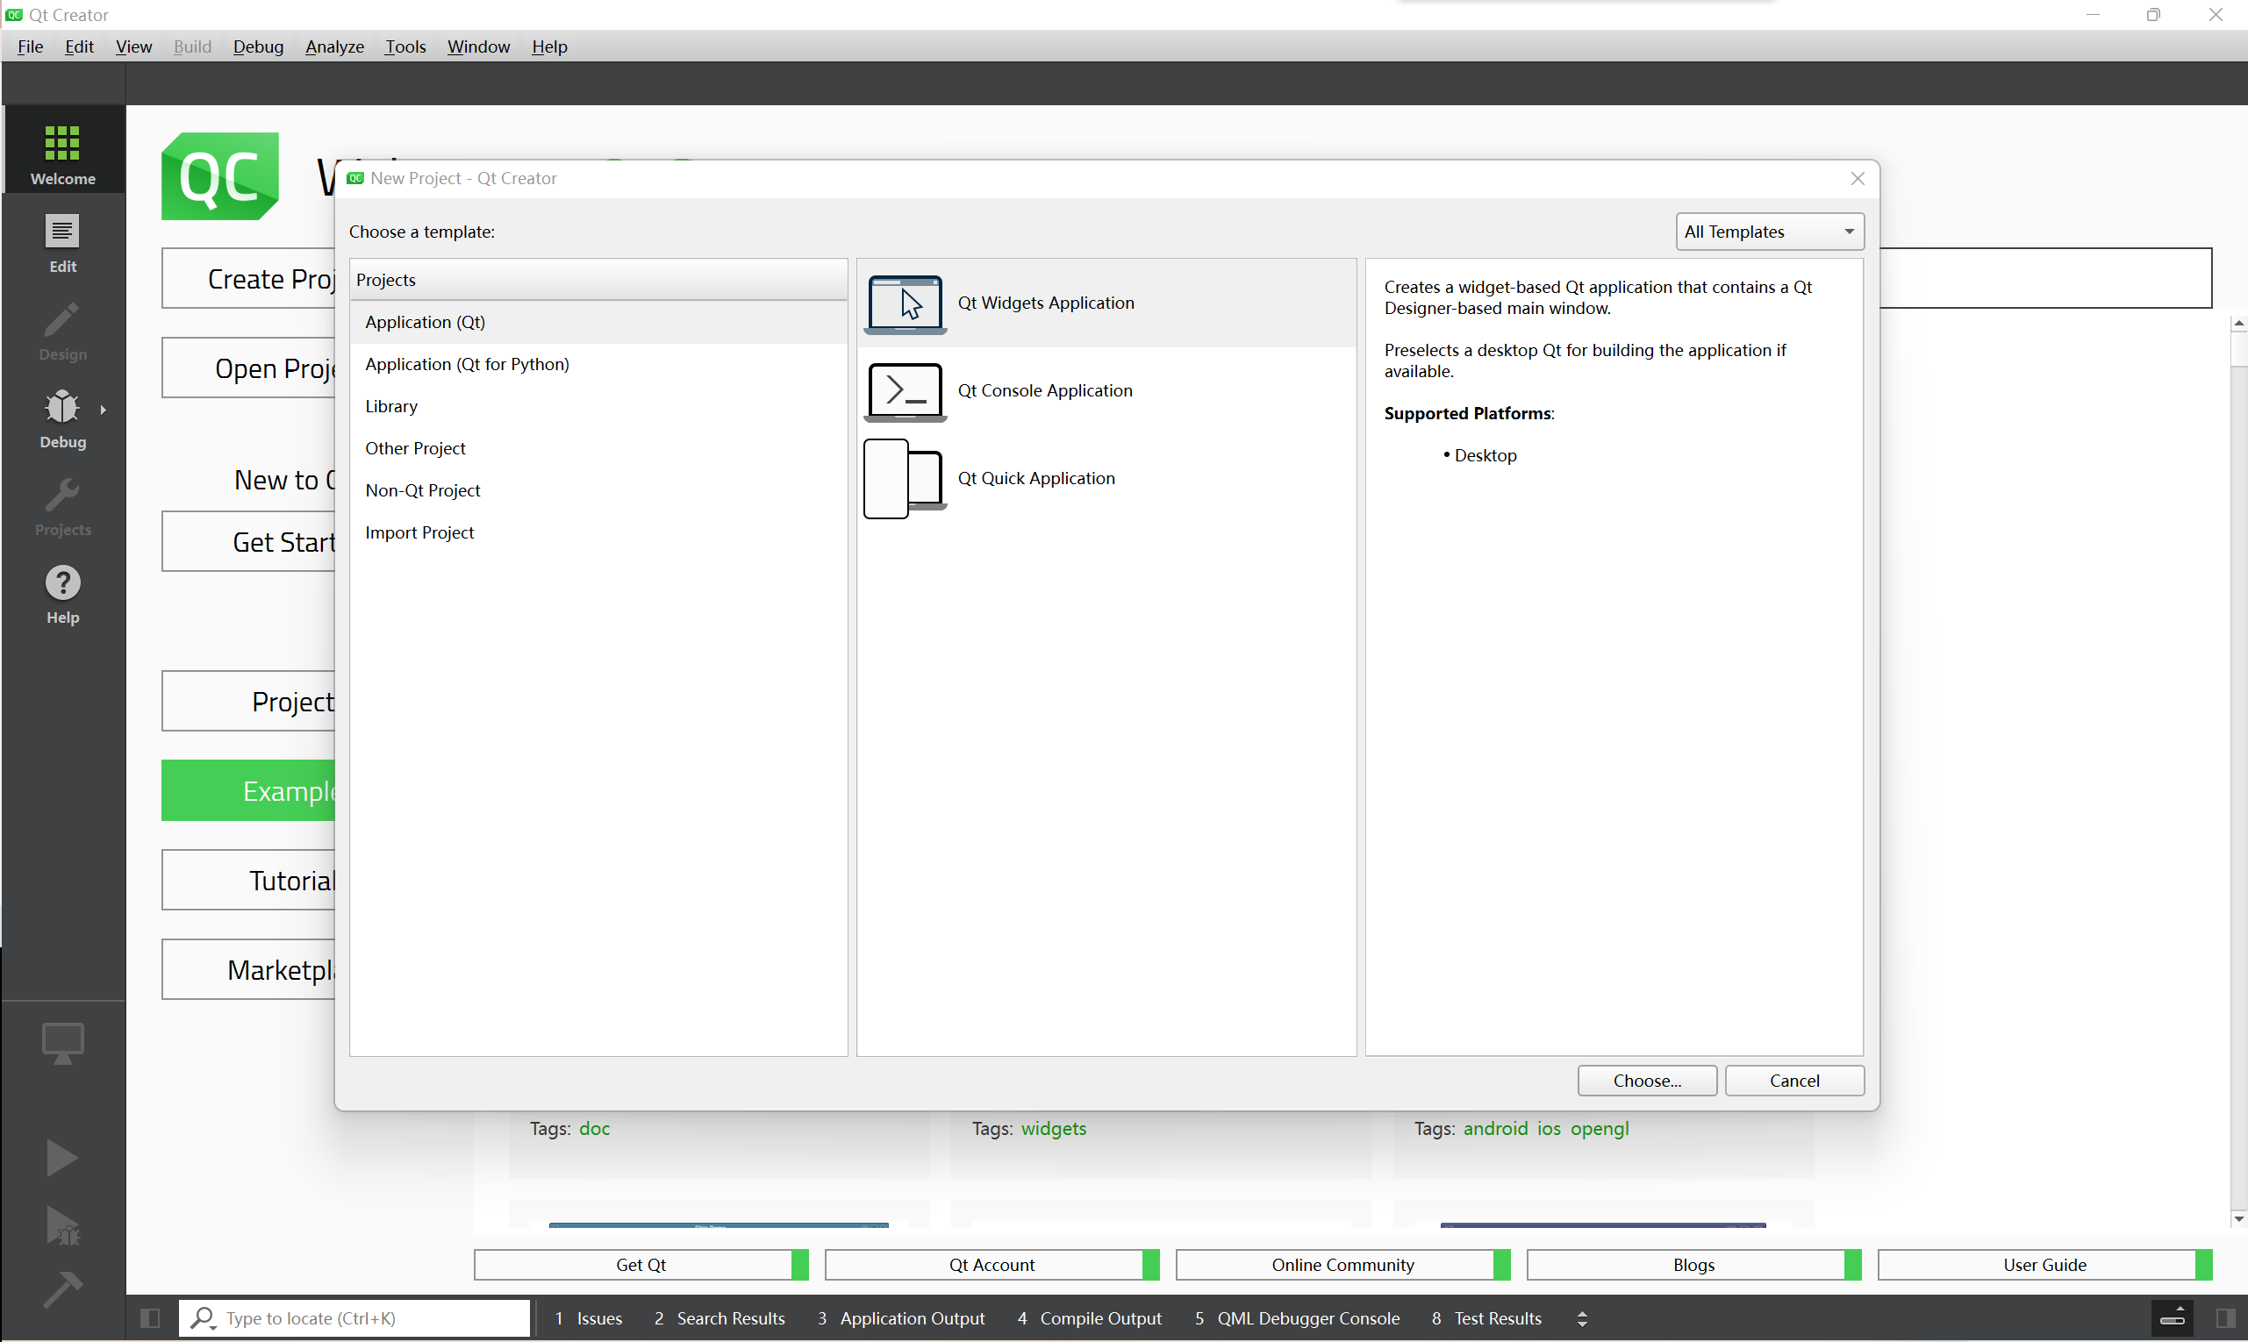Select Qt Quick Application template

click(1106, 478)
